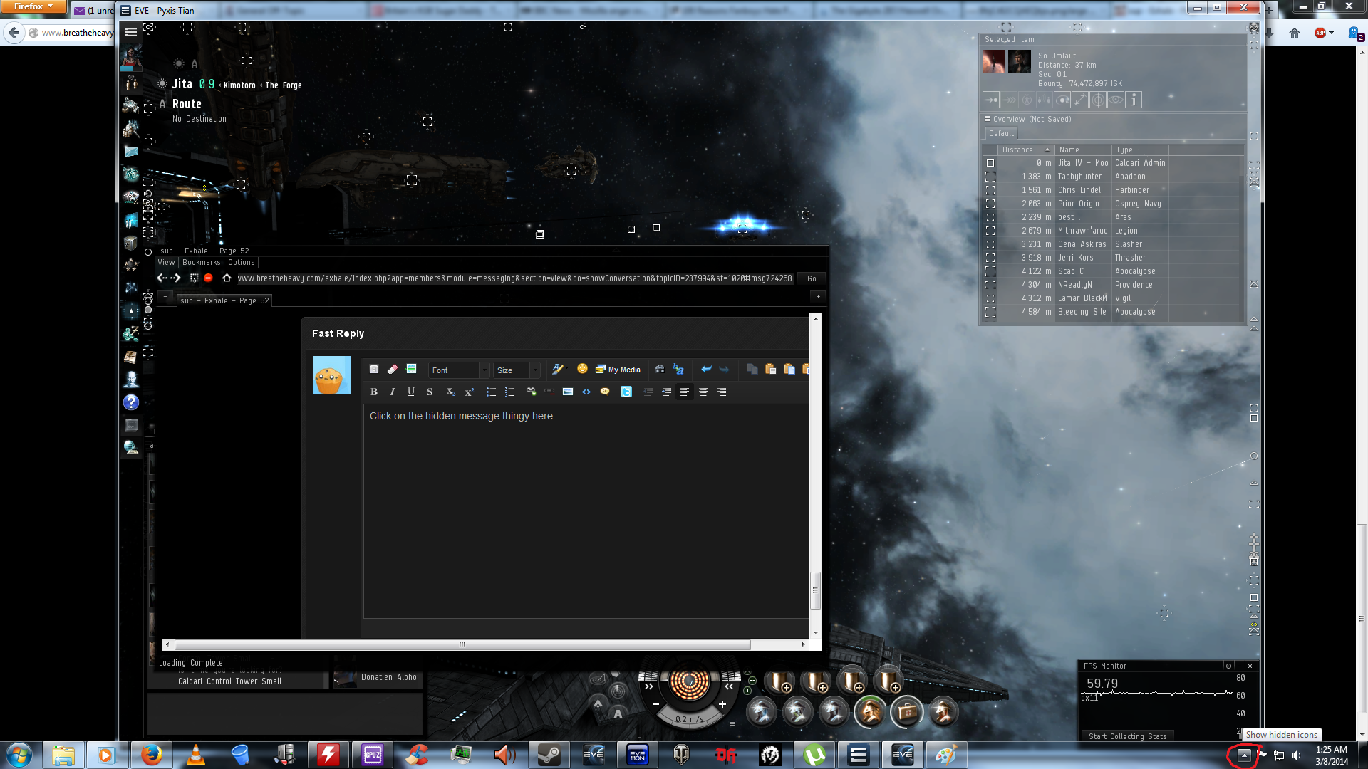This screenshot has height=769, width=1368.
Task: Open uTorrent from the taskbar
Action: tap(814, 755)
